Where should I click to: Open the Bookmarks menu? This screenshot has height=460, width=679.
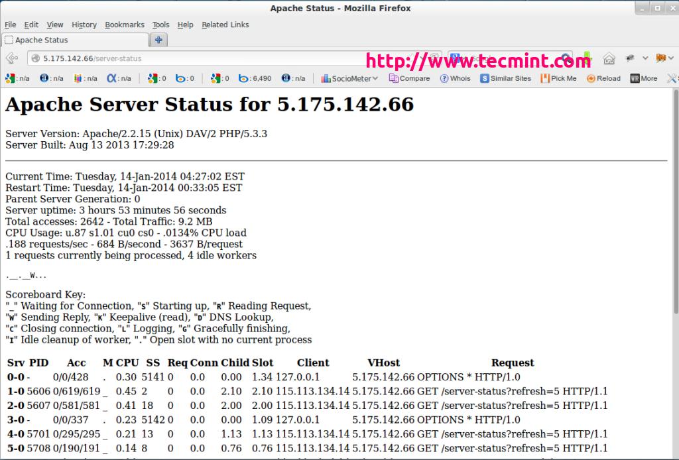tap(124, 25)
